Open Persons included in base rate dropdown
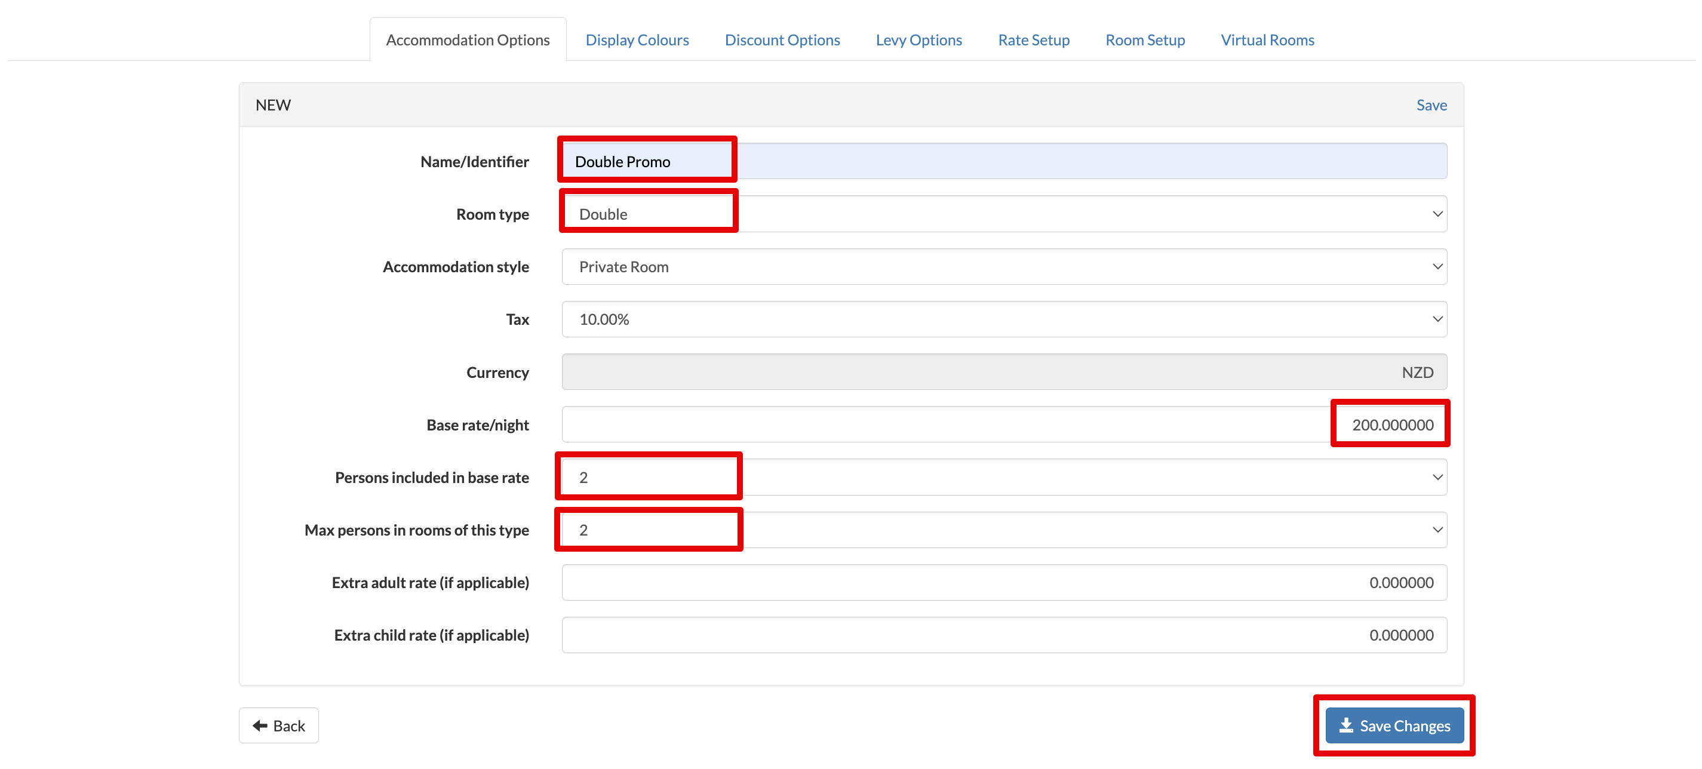 click(1004, 478)
